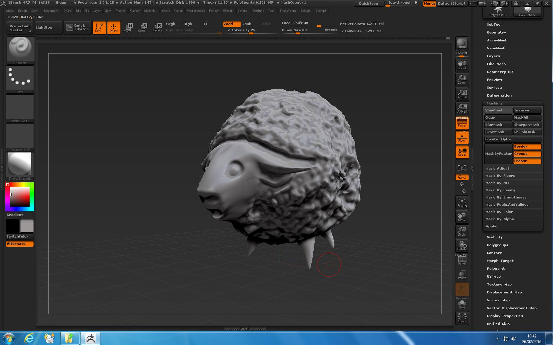Image resolution: width=553 pixels, height=345 pixels.
Task: Expand the Deformation section
Action: tap(499, 96)
